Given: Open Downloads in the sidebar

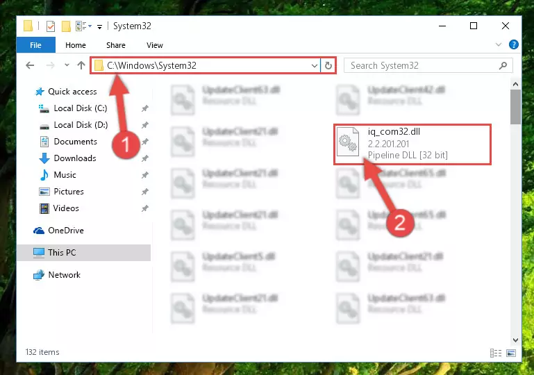Looking at the screenshot, I should (75, 158).
